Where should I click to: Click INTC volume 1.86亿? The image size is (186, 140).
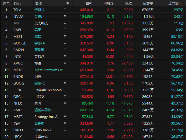tap(148, 57)
